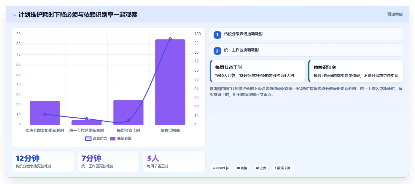The height and width of the screenshot is (184, 415).
Task: Click text 按60人计算 in the card
Action: tap(225, 76)
